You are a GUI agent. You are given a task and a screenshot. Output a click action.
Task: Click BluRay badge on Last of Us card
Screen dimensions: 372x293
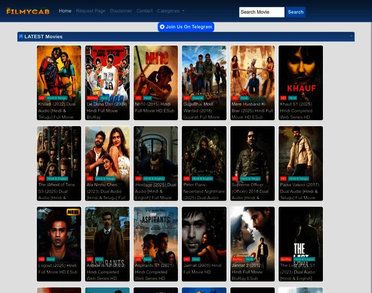click(286, 259)
